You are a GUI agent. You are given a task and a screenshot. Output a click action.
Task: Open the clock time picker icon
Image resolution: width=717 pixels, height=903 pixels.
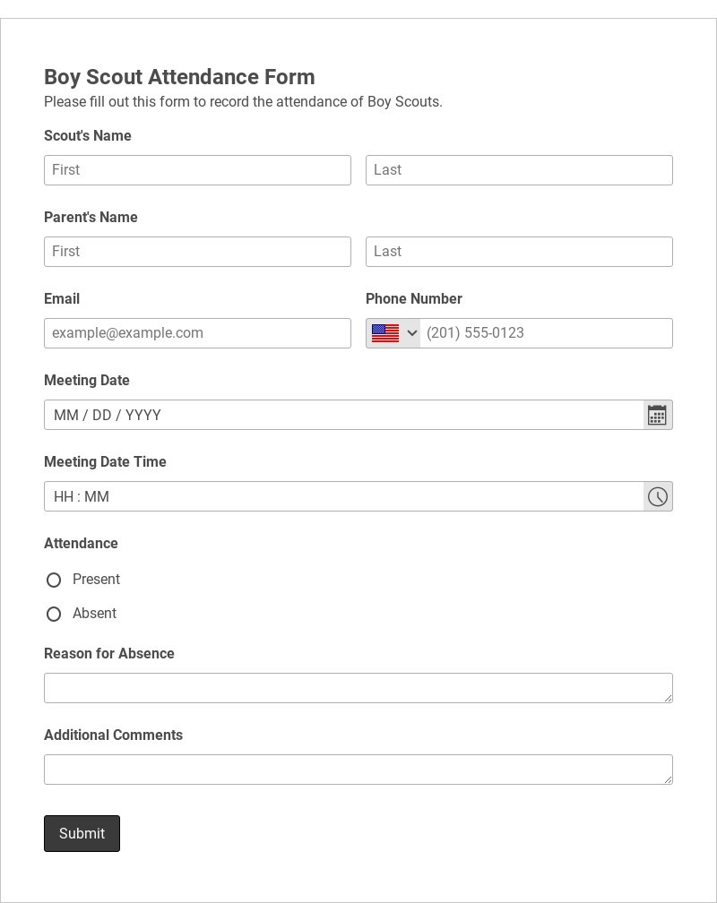(657, 496)
